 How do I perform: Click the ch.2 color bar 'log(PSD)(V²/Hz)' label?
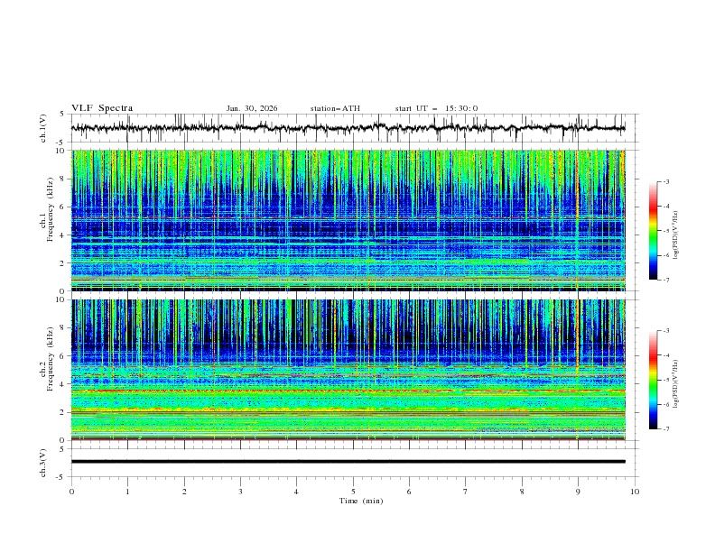676,384
